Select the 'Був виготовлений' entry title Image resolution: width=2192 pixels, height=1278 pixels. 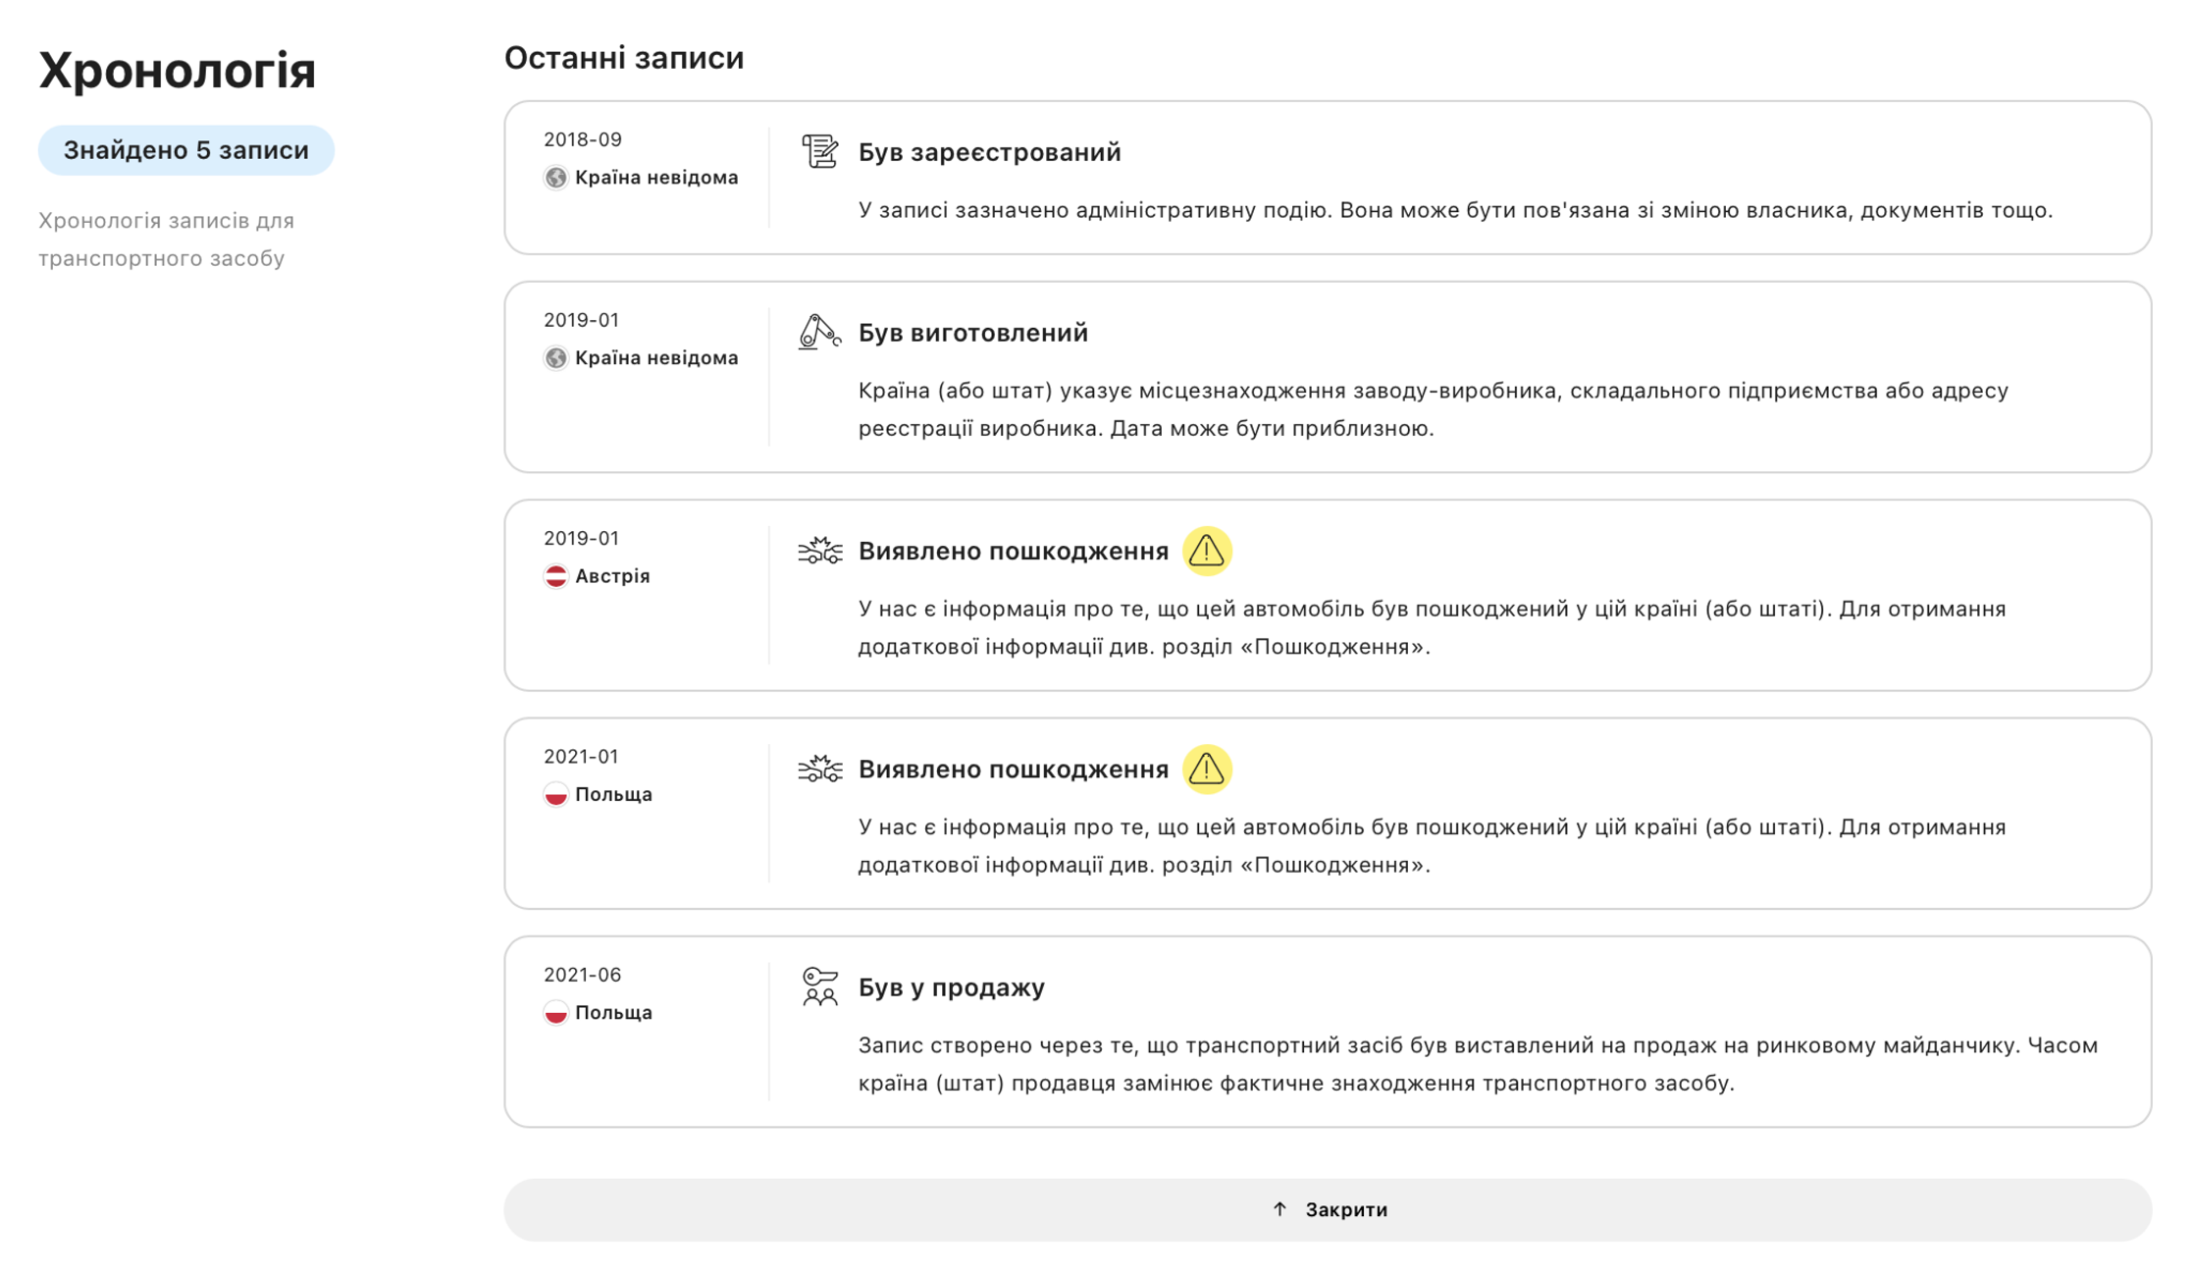click(973, 332)
